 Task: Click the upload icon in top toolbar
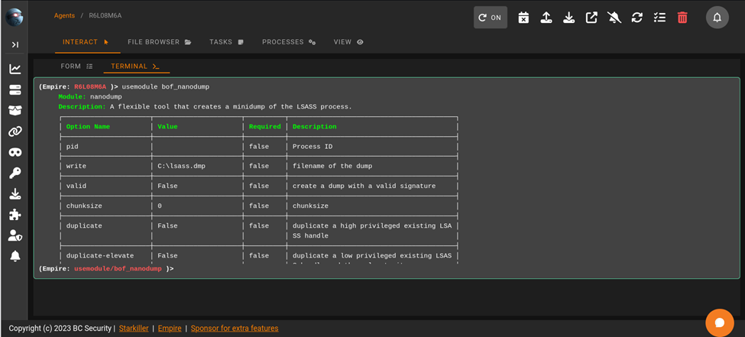[x=546, y=18]
